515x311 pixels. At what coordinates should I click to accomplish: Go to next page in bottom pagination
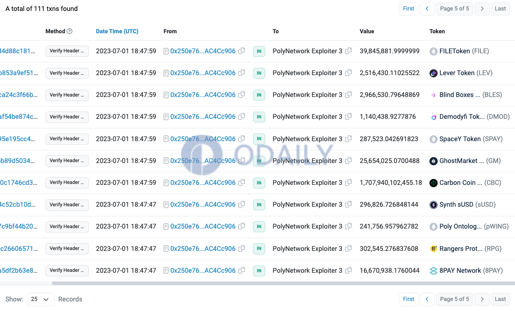(482, 299)
